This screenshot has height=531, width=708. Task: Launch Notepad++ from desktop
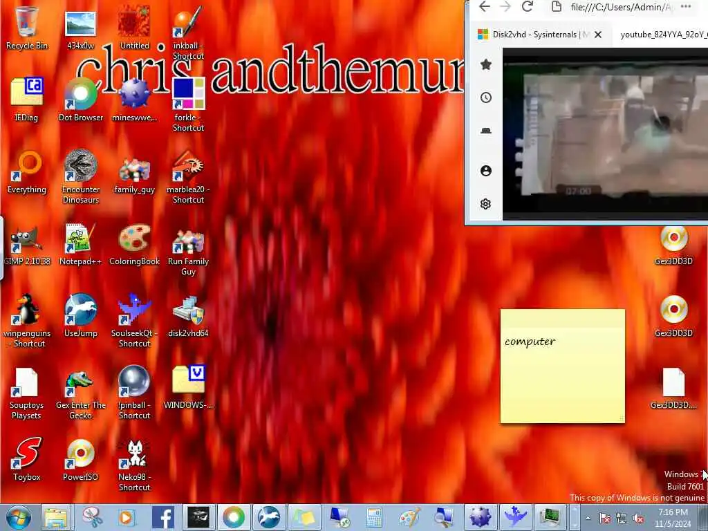pos(80,244)
